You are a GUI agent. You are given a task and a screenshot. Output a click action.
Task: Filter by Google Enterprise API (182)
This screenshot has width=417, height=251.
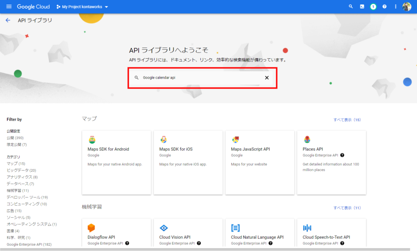(29, 244)
